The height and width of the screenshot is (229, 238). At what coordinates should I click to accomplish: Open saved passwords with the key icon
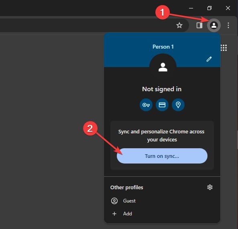[146, 105]
